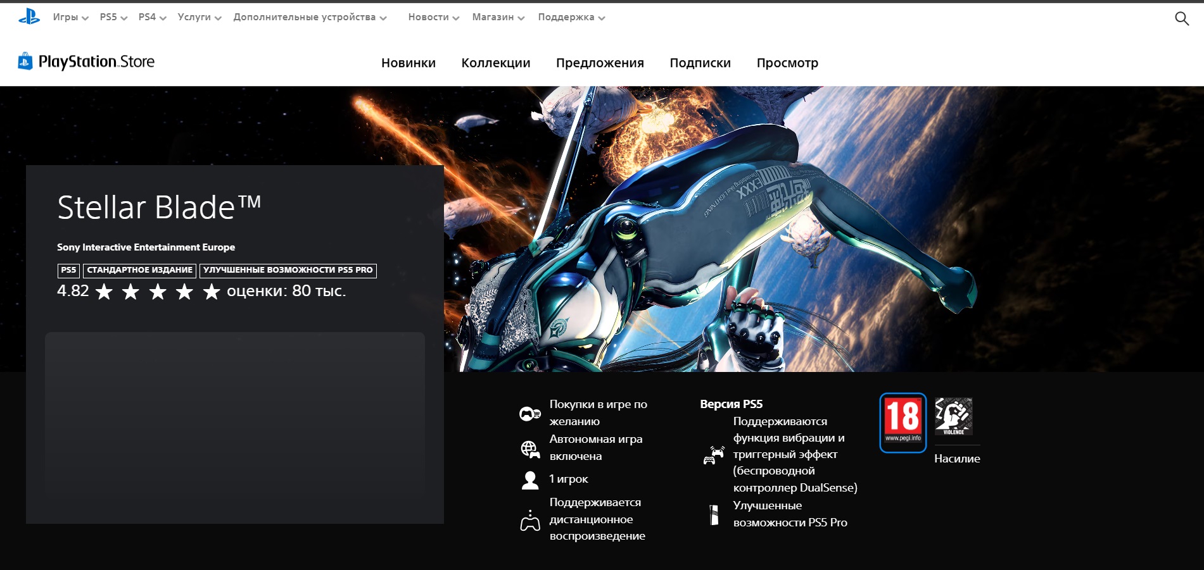Expand the Поддержка dropdown menu
Screen dimensions: 1204x570
[x=571, y=17]
